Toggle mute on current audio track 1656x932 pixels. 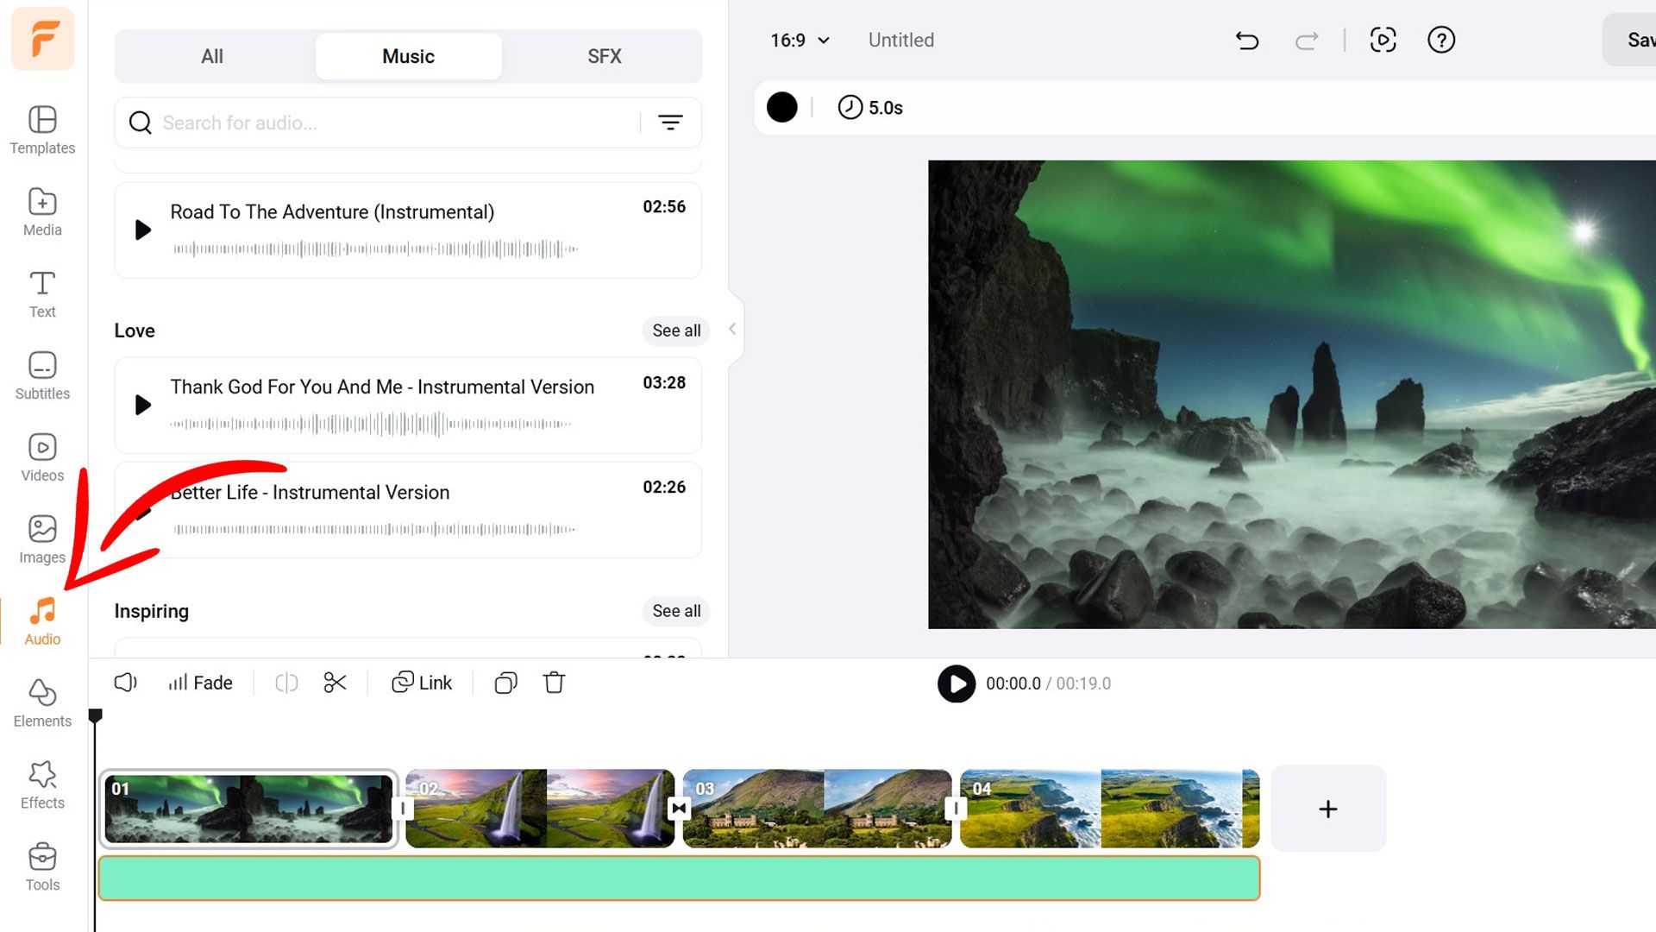click(125, 683)
